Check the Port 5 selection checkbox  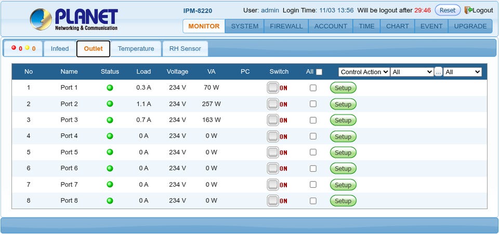[x=313, y=152]
